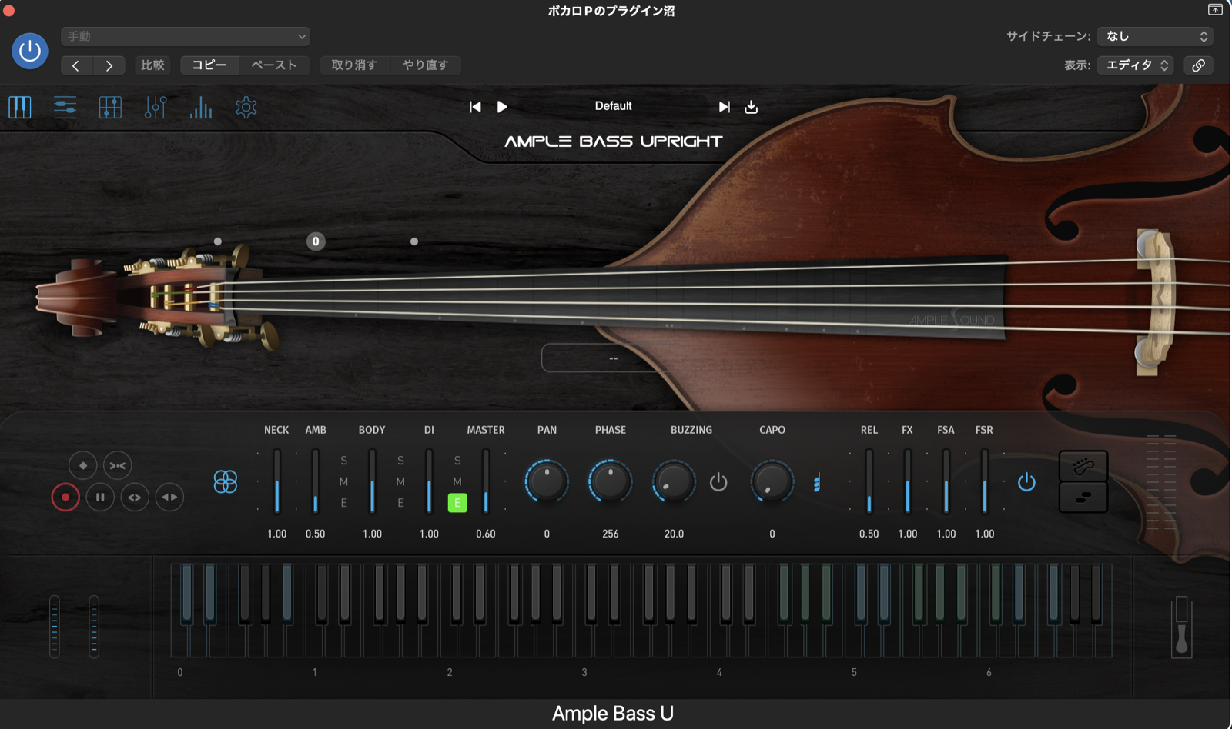Adjust the MASTER volume slider
The height and width of the screenshot is (729, 1232).
pyautogui.click(x=486, y=482)
